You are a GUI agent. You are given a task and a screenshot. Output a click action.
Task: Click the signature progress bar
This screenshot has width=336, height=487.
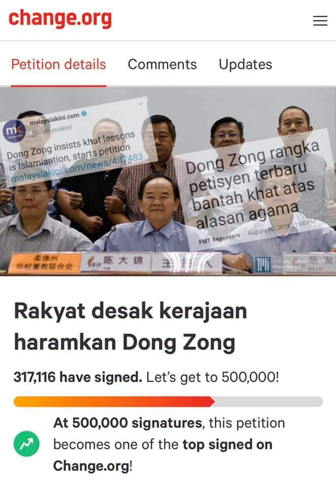coord(168,402)
